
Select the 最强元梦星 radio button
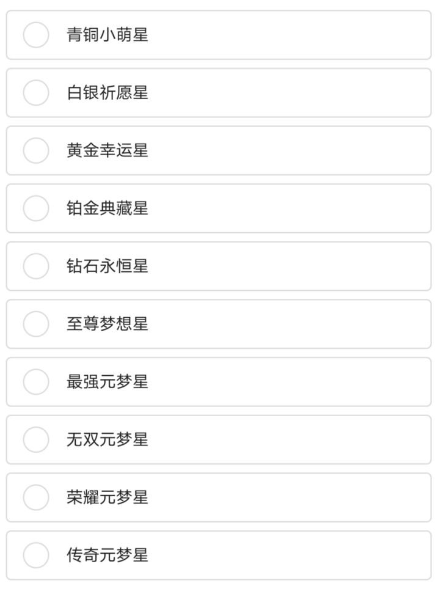36,381
